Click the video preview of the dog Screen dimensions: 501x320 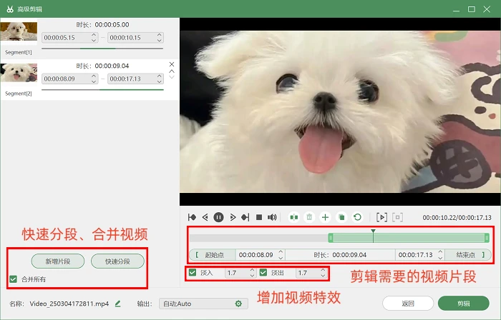click(x=340, y=111)
